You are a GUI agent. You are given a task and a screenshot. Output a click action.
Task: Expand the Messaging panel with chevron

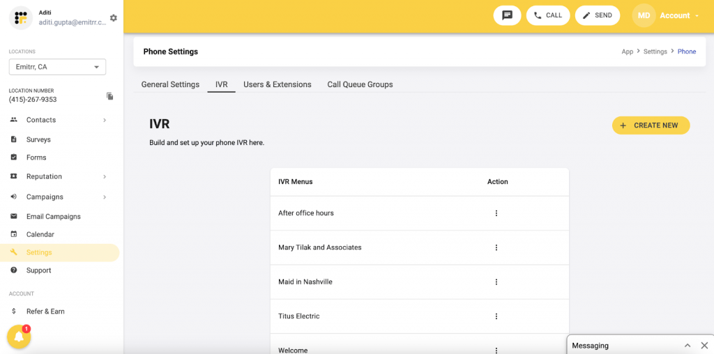(688, 346)
